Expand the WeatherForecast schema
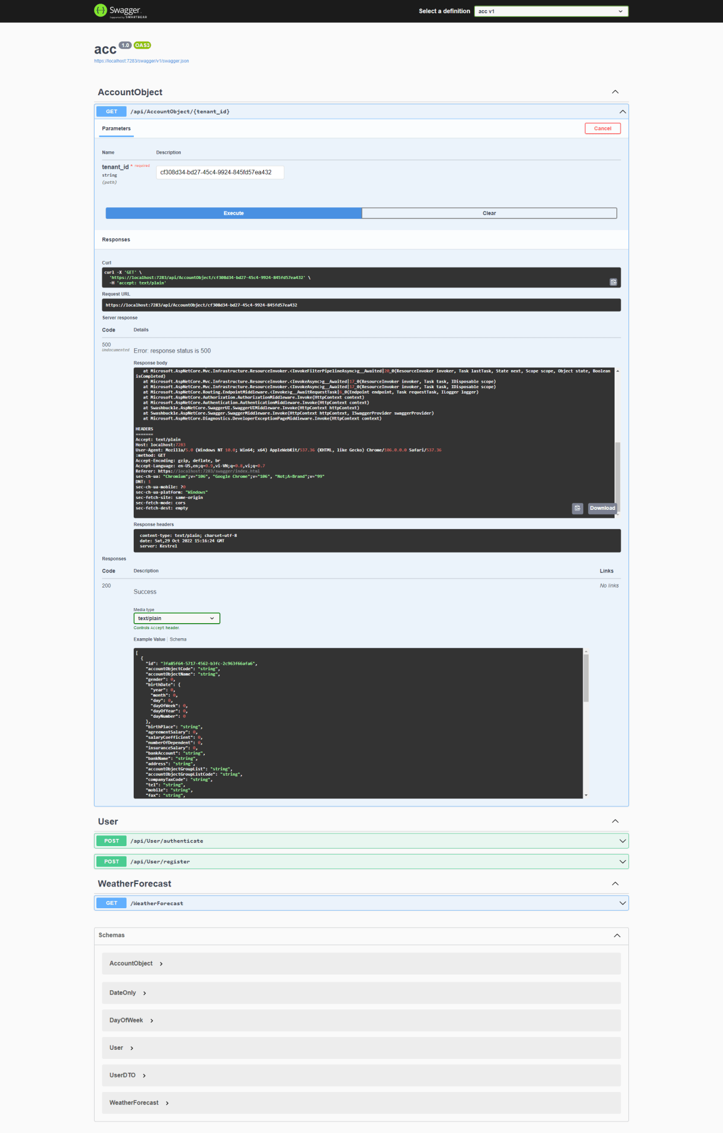 (x=139, y=1103)
